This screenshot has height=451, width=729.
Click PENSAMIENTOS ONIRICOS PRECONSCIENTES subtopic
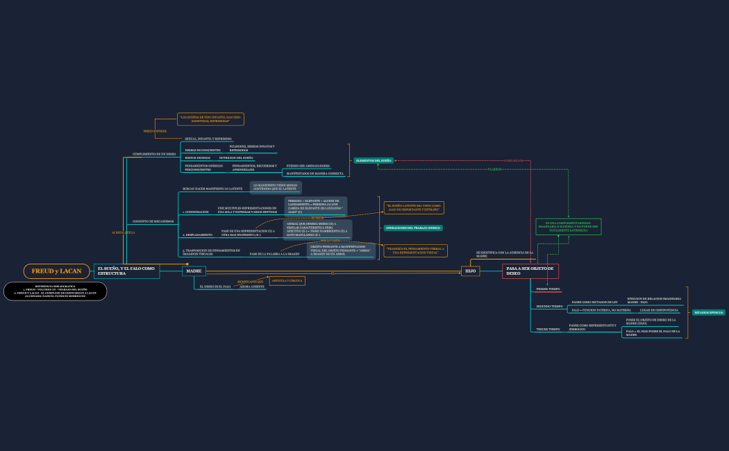click(203, 168)
